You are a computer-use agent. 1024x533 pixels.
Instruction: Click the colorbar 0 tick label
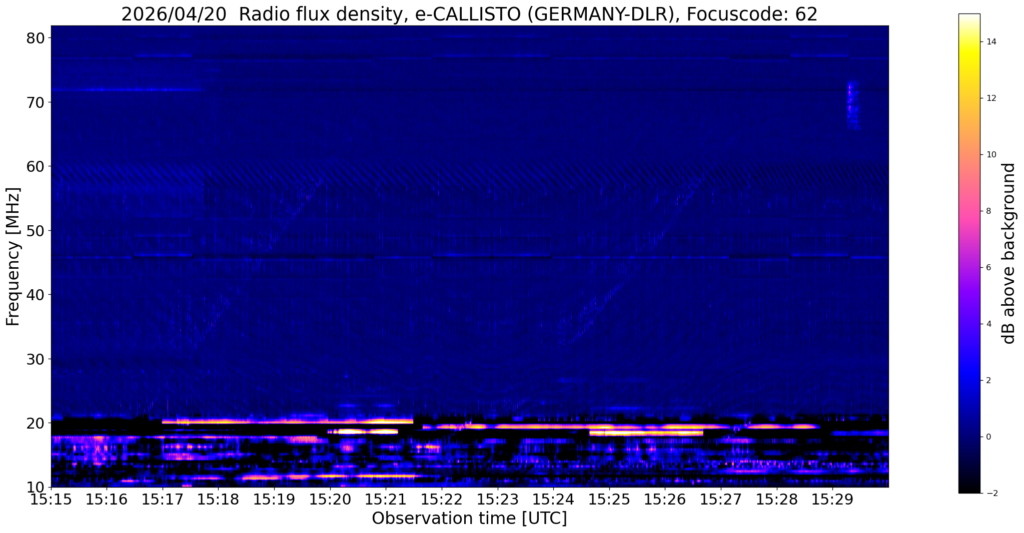pyautogui.click(x=988, y=437)
